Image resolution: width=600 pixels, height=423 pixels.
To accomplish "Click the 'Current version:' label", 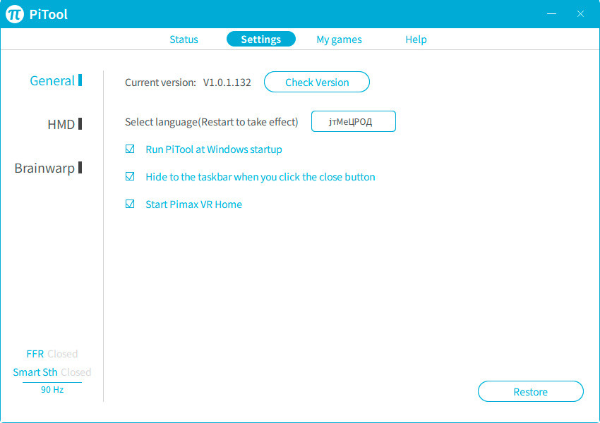I will [160, 82].
